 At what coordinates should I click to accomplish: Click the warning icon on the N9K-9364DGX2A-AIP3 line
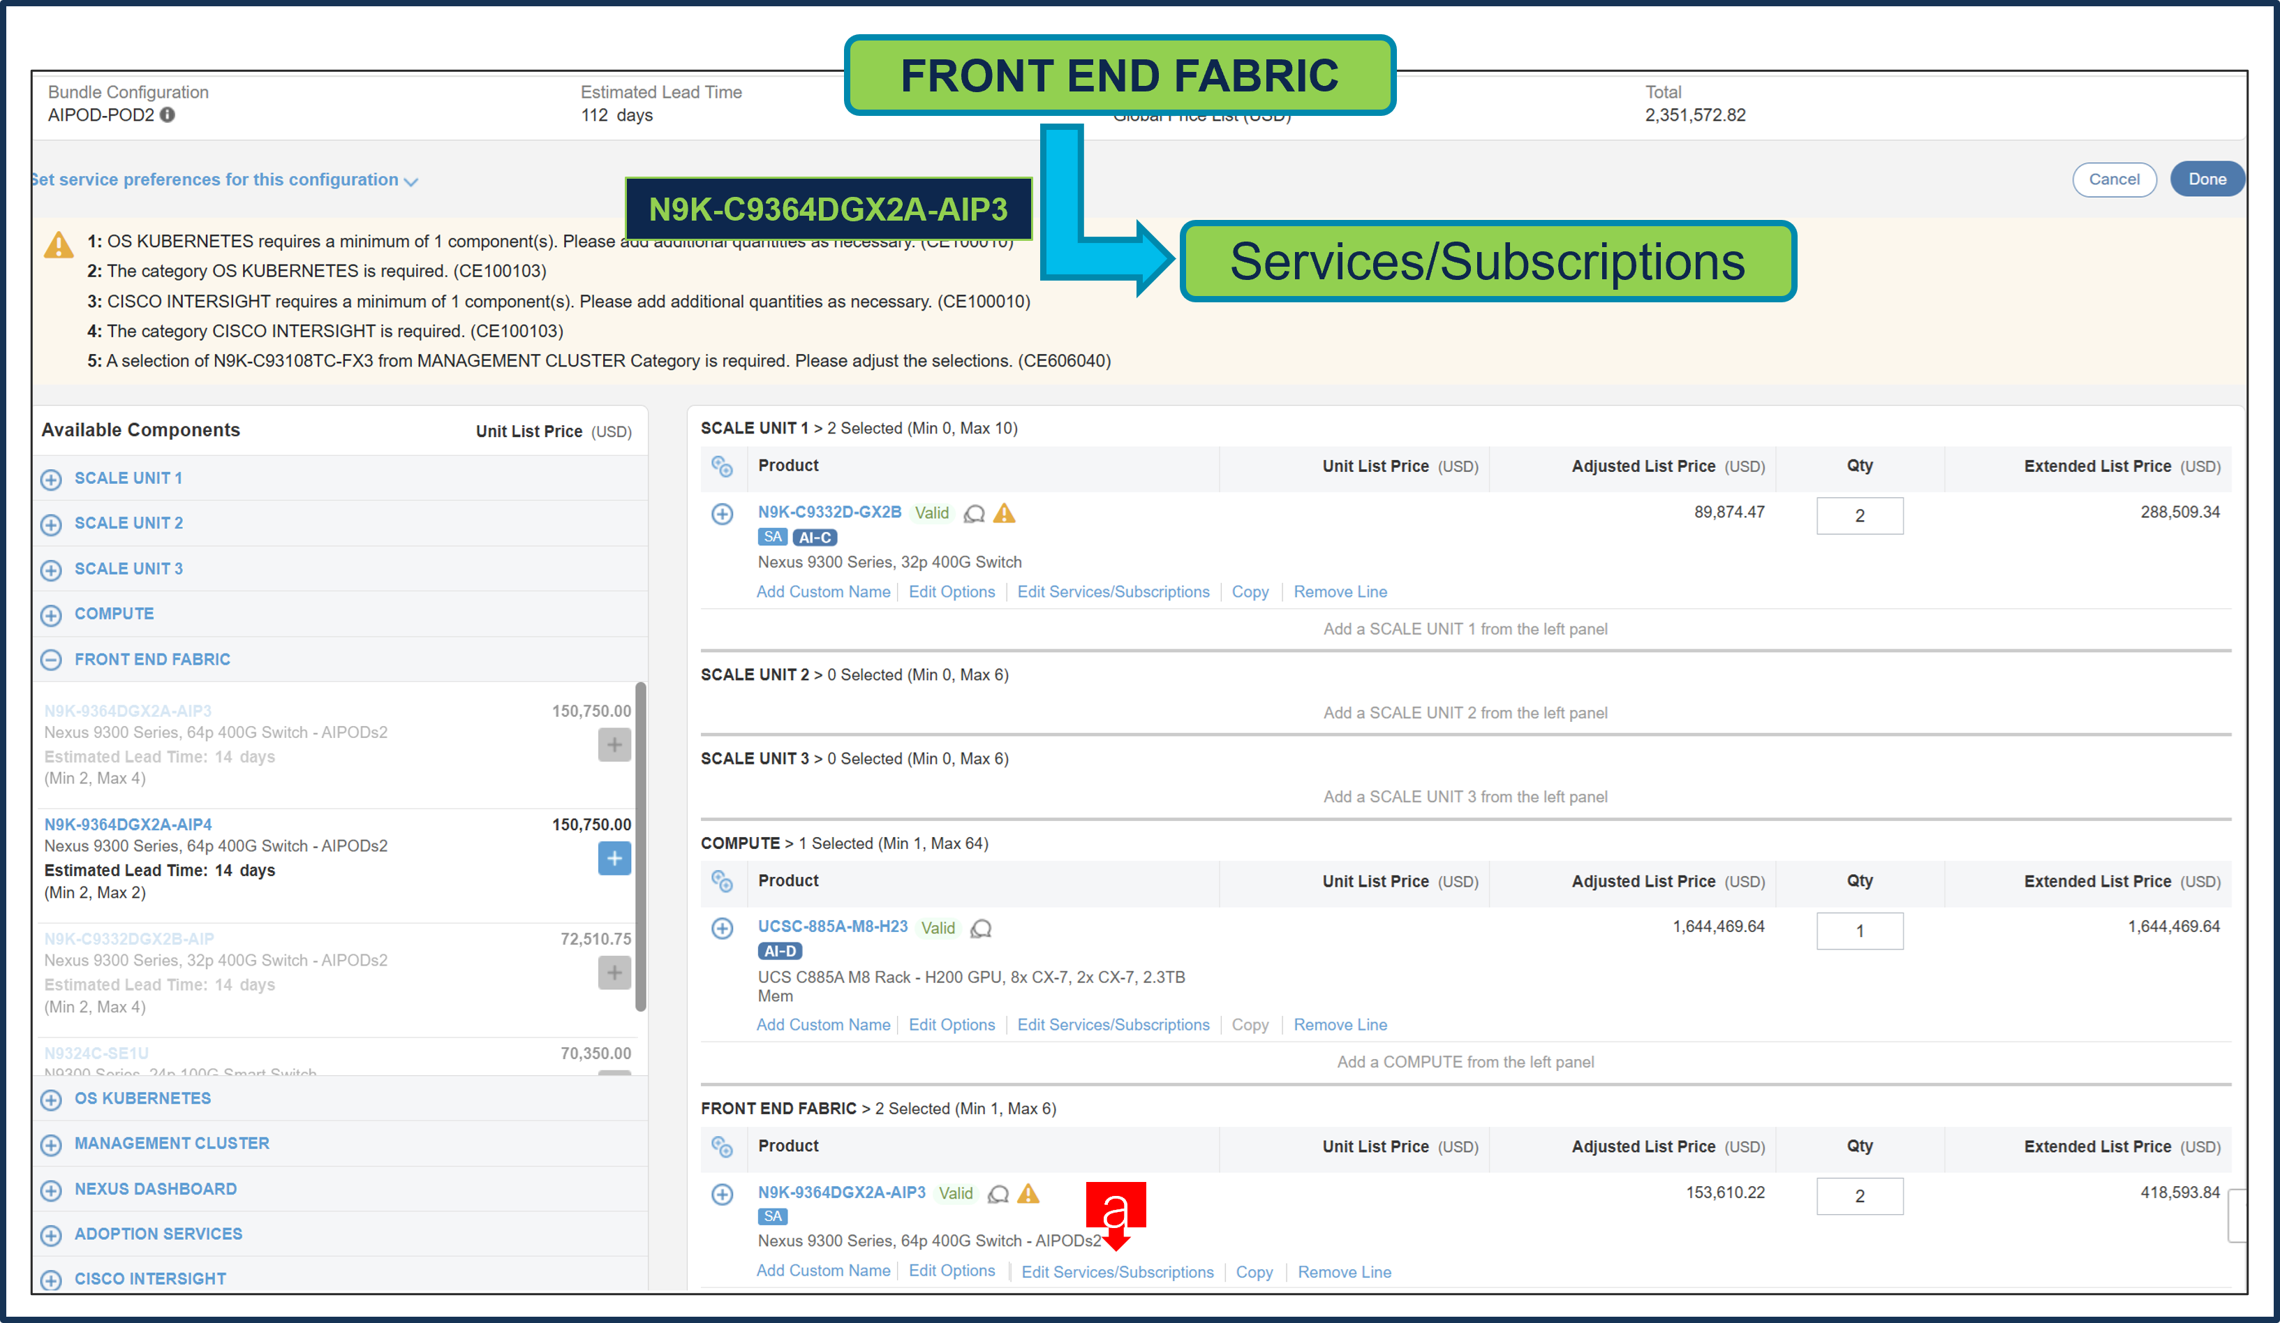1028,1194
